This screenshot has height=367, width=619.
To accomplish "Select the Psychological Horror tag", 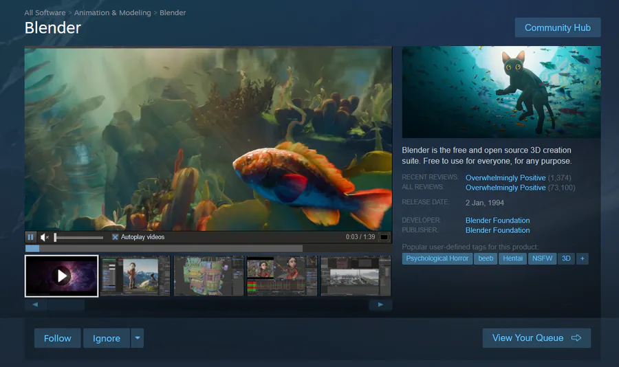I will point(437,258).
